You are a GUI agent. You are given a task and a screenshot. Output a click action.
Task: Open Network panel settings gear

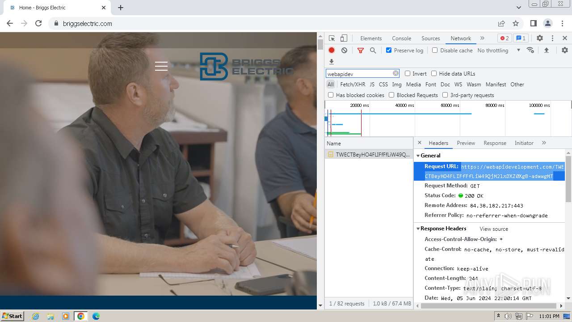click(565, 50)
